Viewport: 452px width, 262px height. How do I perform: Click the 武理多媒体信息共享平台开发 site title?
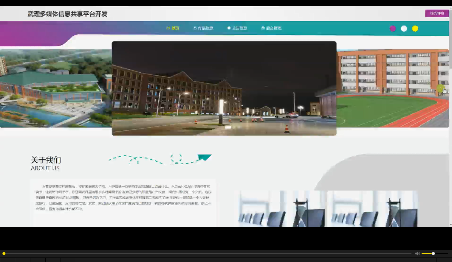[x=68, y=14]
